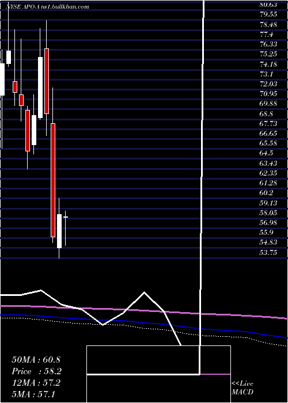
Task: Select the 77.4 price level label
Action: tap(266, 34)
